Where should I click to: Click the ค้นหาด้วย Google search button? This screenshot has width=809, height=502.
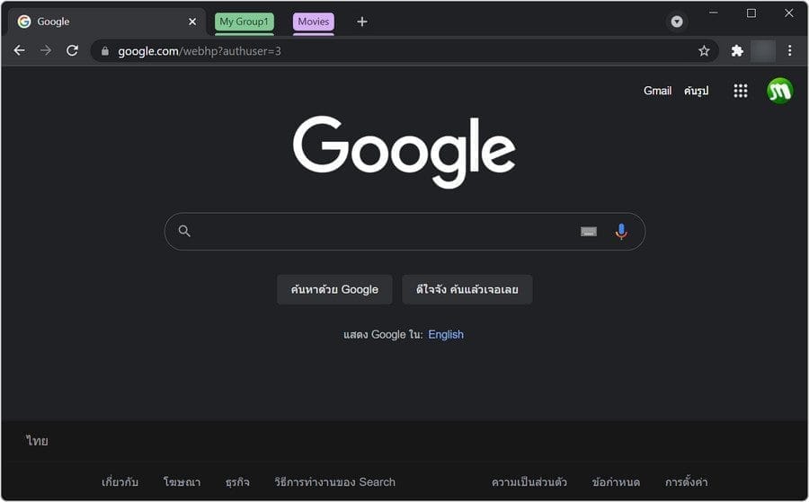[x=334, y=289]
